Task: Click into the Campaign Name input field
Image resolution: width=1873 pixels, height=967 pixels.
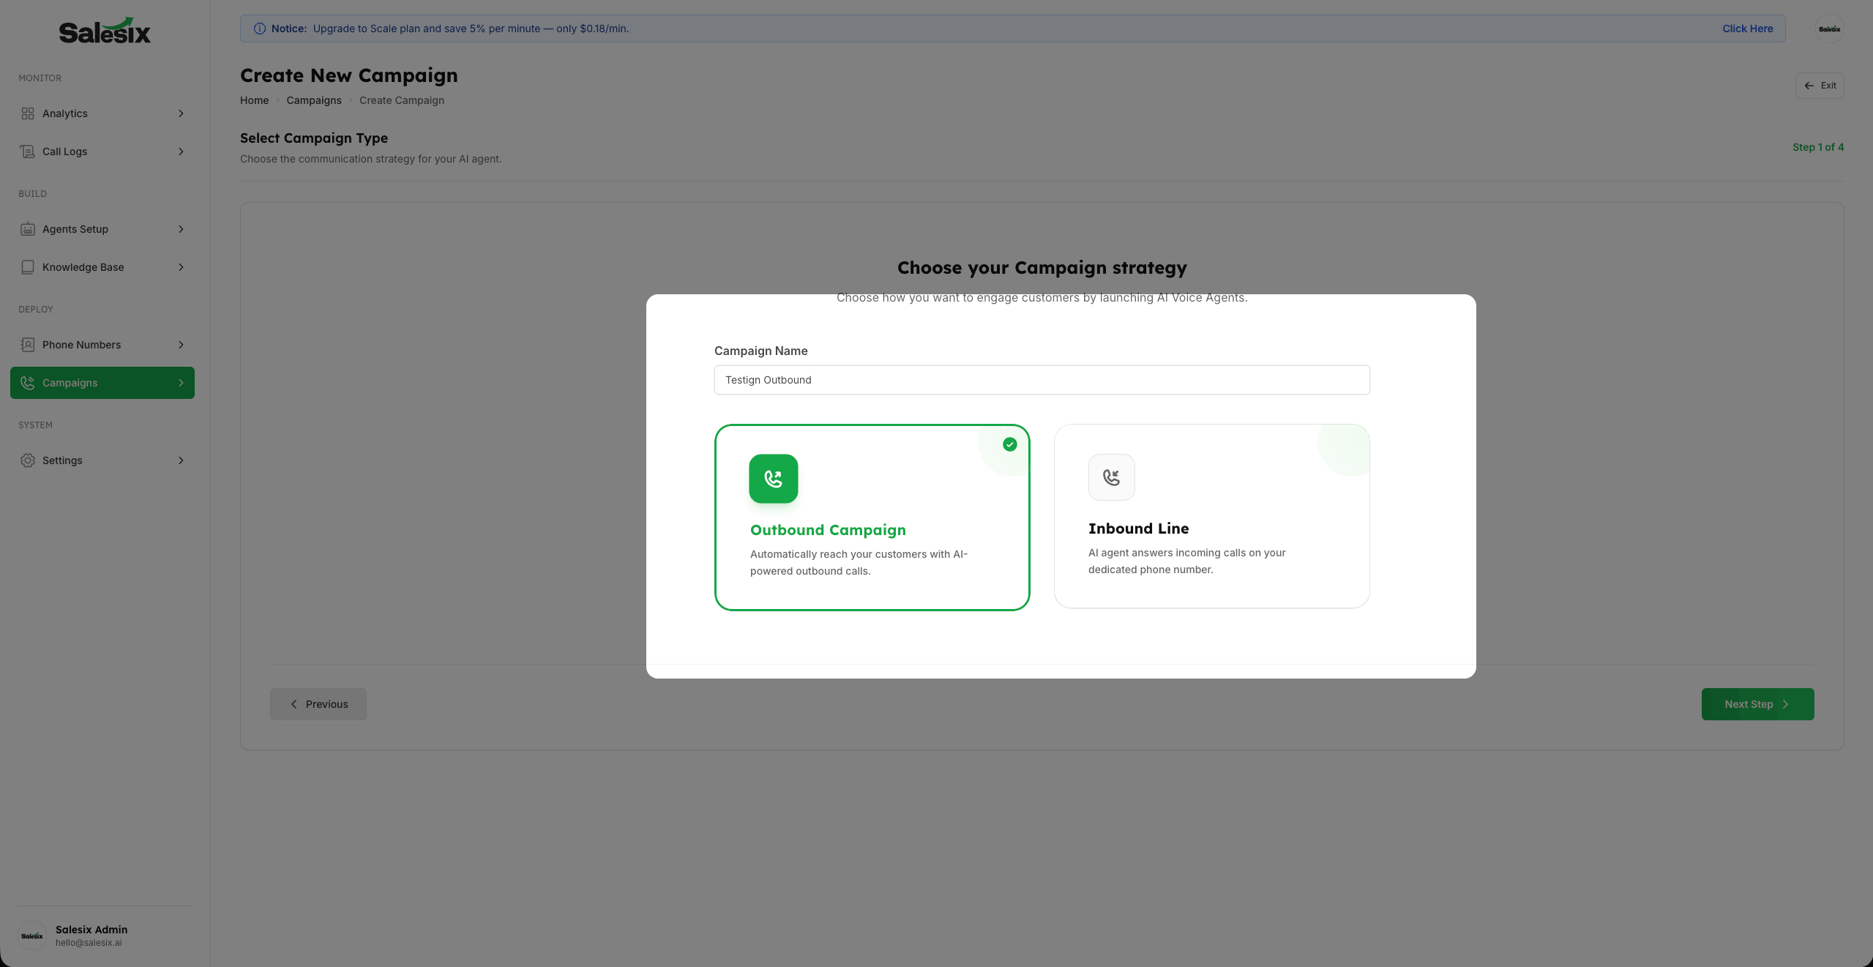Action: point(1041,380)
